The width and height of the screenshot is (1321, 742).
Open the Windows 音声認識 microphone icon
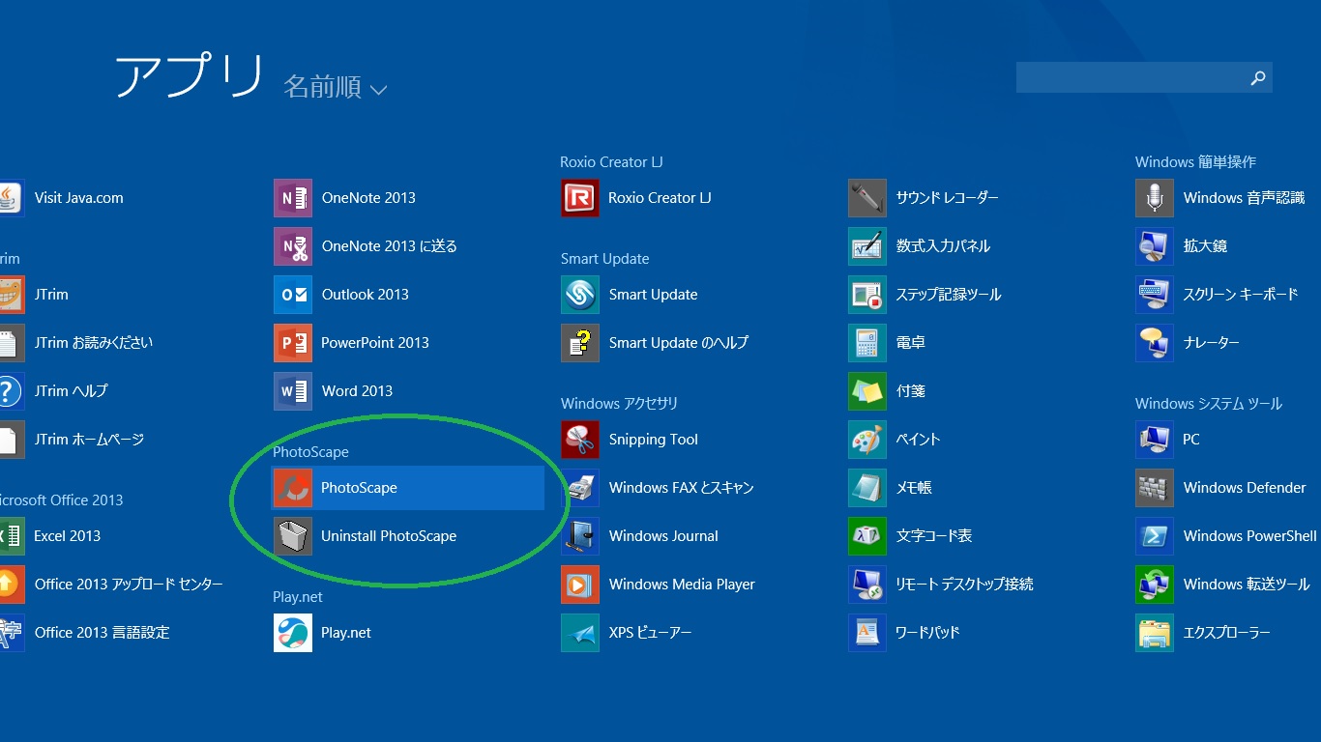[x=1155, y=198]
